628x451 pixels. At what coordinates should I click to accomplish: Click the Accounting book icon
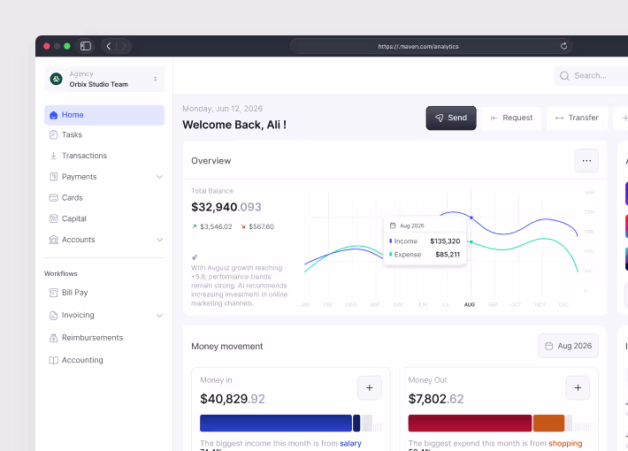53,360
